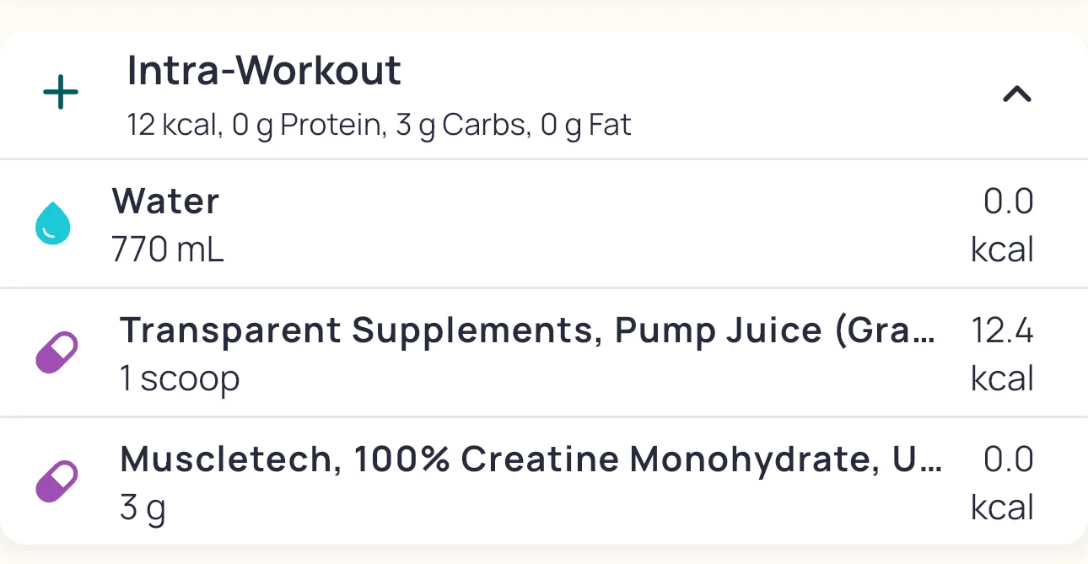This screenshot has width=1088, height=564.
Task: Click the 3 g creatine serving amount
Action: [x=143, y=508]
